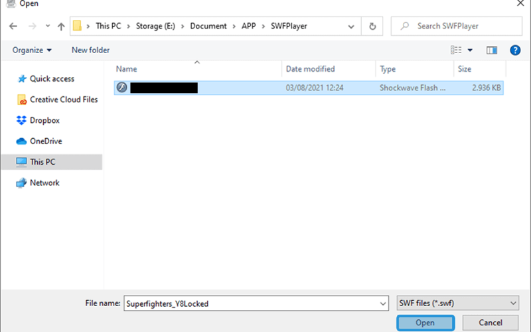The image size is (531, 332).
Task: Expand chevron after Document in path
Action: click(234, 27)
